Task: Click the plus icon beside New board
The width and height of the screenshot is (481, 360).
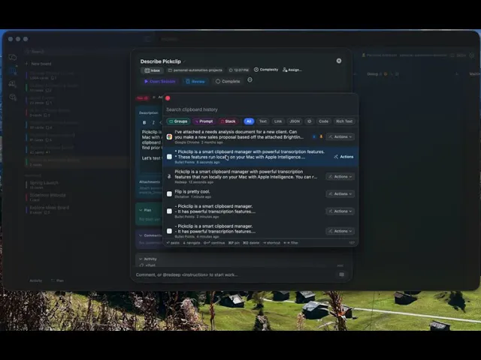Action: click(x=26, y=64)
